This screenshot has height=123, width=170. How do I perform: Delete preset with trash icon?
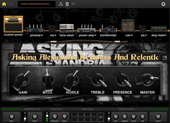(x=67, y=4)
